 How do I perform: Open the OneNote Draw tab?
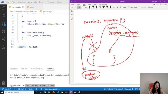(84, 4)
